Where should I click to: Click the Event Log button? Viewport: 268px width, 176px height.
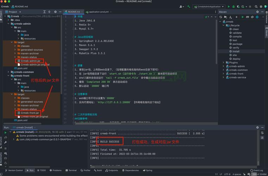(256, 170)
